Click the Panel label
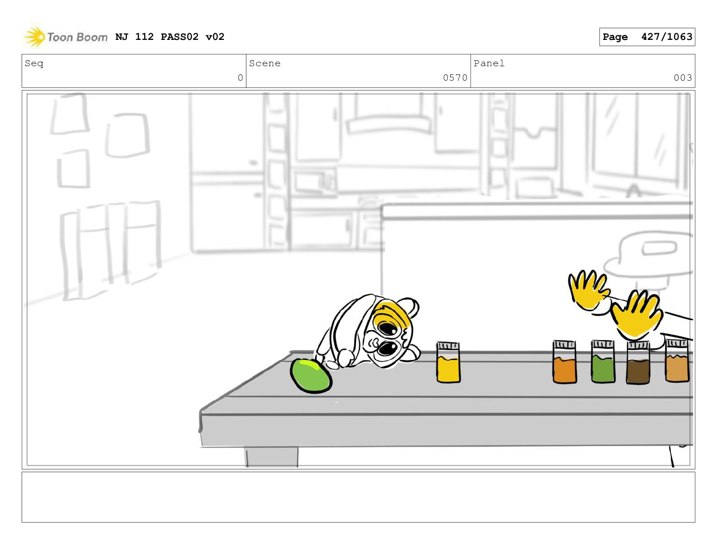718x555 pixels. tap(489, 63)
